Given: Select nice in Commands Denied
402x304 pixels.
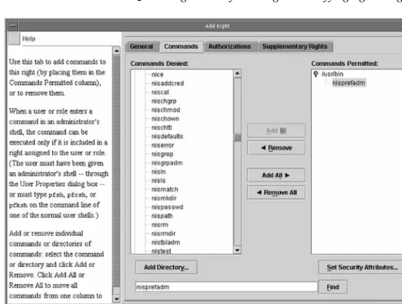Looking at the screenshot, I should pos(157,75).
